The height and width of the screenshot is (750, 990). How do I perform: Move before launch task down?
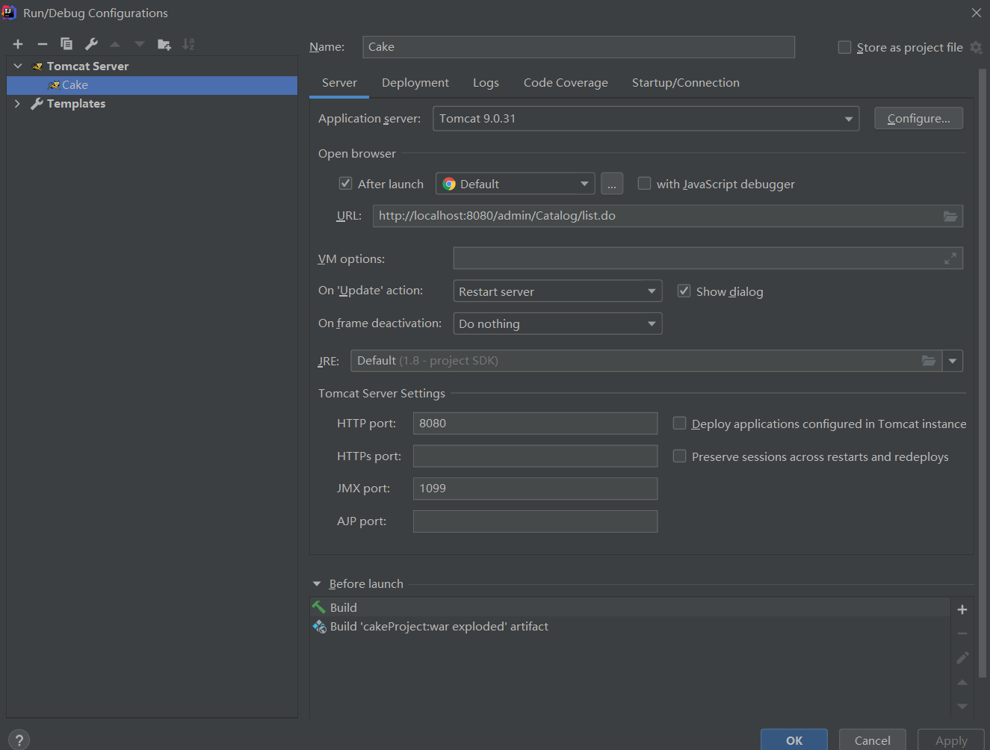pyautogui.click(x=962, y=706)
